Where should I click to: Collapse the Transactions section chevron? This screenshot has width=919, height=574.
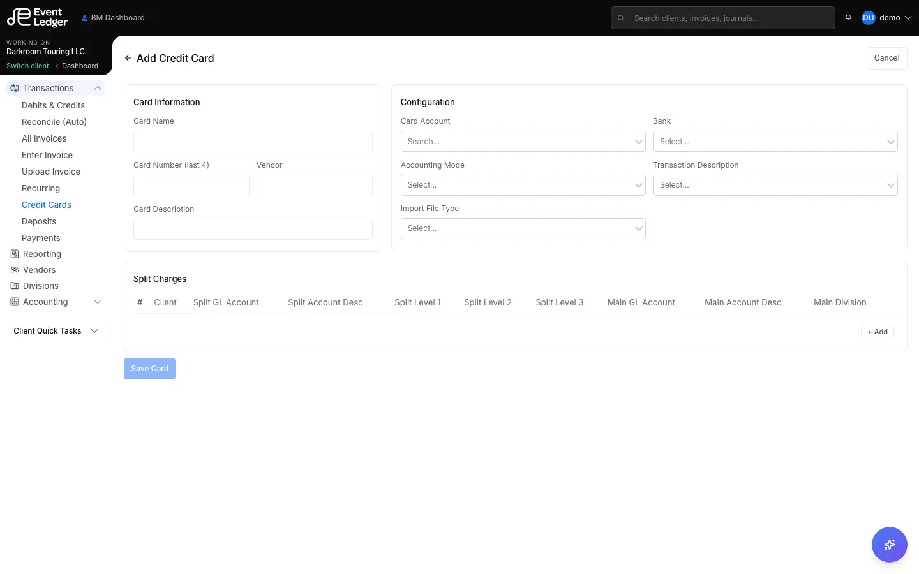pyautogui.click(x=98, y=88)
